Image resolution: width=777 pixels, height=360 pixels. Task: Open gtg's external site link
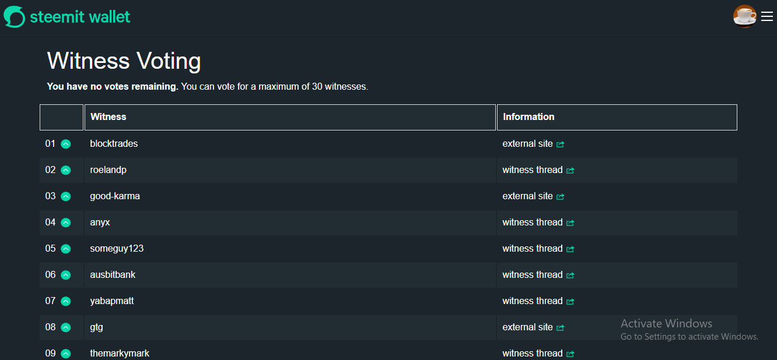click(x=527, y=327)
